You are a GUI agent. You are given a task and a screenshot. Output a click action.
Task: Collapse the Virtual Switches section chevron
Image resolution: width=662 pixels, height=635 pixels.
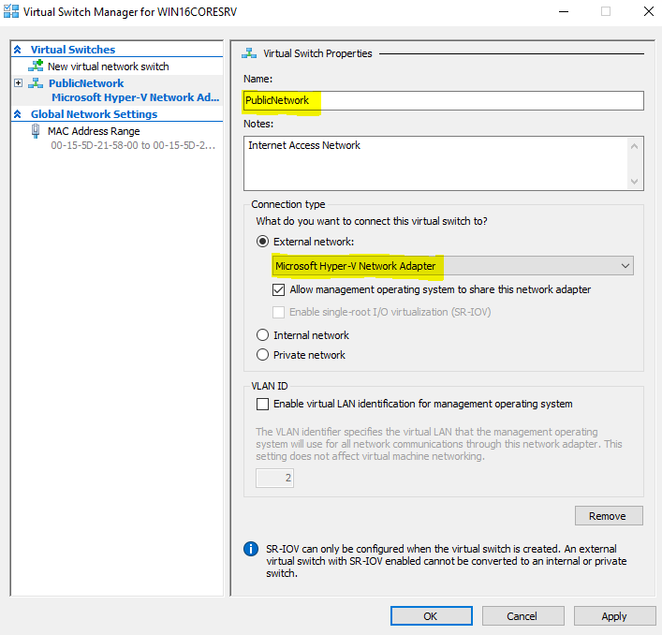[x=17, y=50]
